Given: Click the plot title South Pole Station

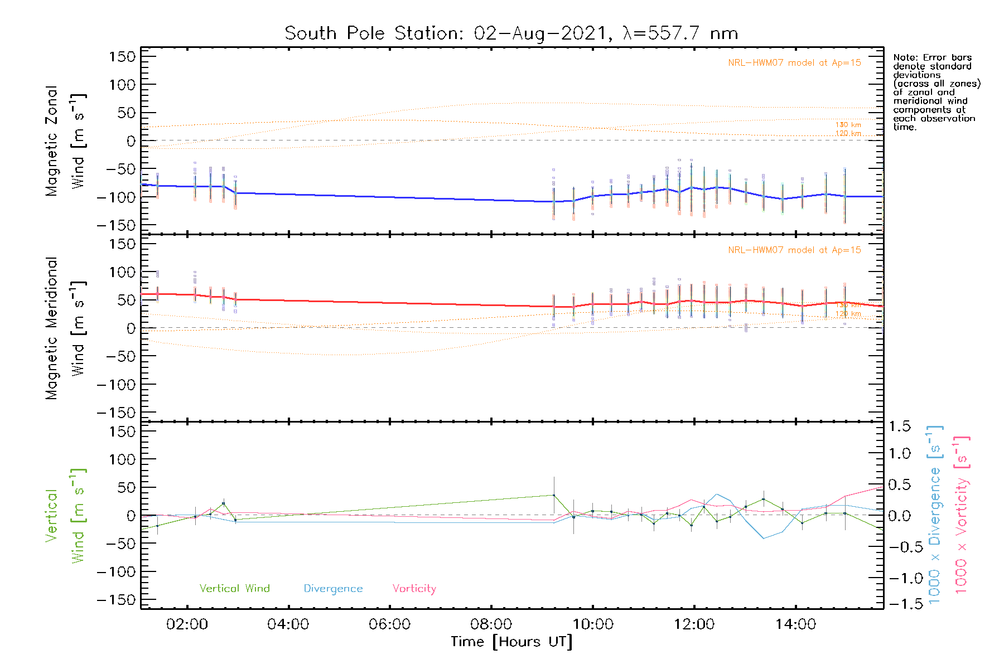Looking at the screenshot, I should tap(511, 33).
